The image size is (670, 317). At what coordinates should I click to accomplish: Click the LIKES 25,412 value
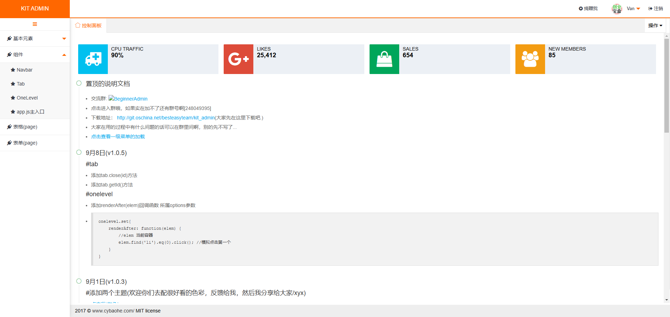click(x=267, y=55)
